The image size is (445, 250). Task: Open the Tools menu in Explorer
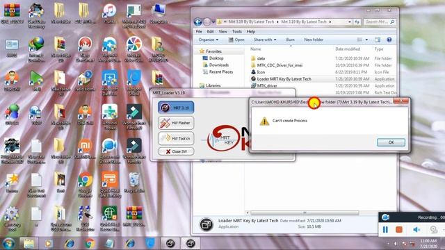click(236, 31)
